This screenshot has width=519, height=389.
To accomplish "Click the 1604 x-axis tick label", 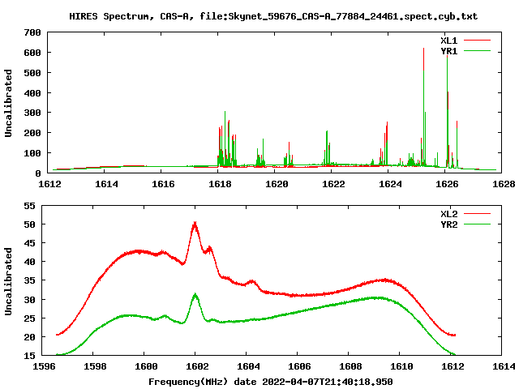I will (248, 366).
